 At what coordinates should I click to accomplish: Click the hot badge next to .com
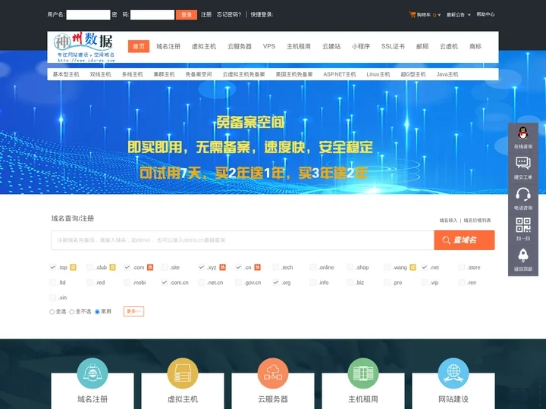pos(150,267)
